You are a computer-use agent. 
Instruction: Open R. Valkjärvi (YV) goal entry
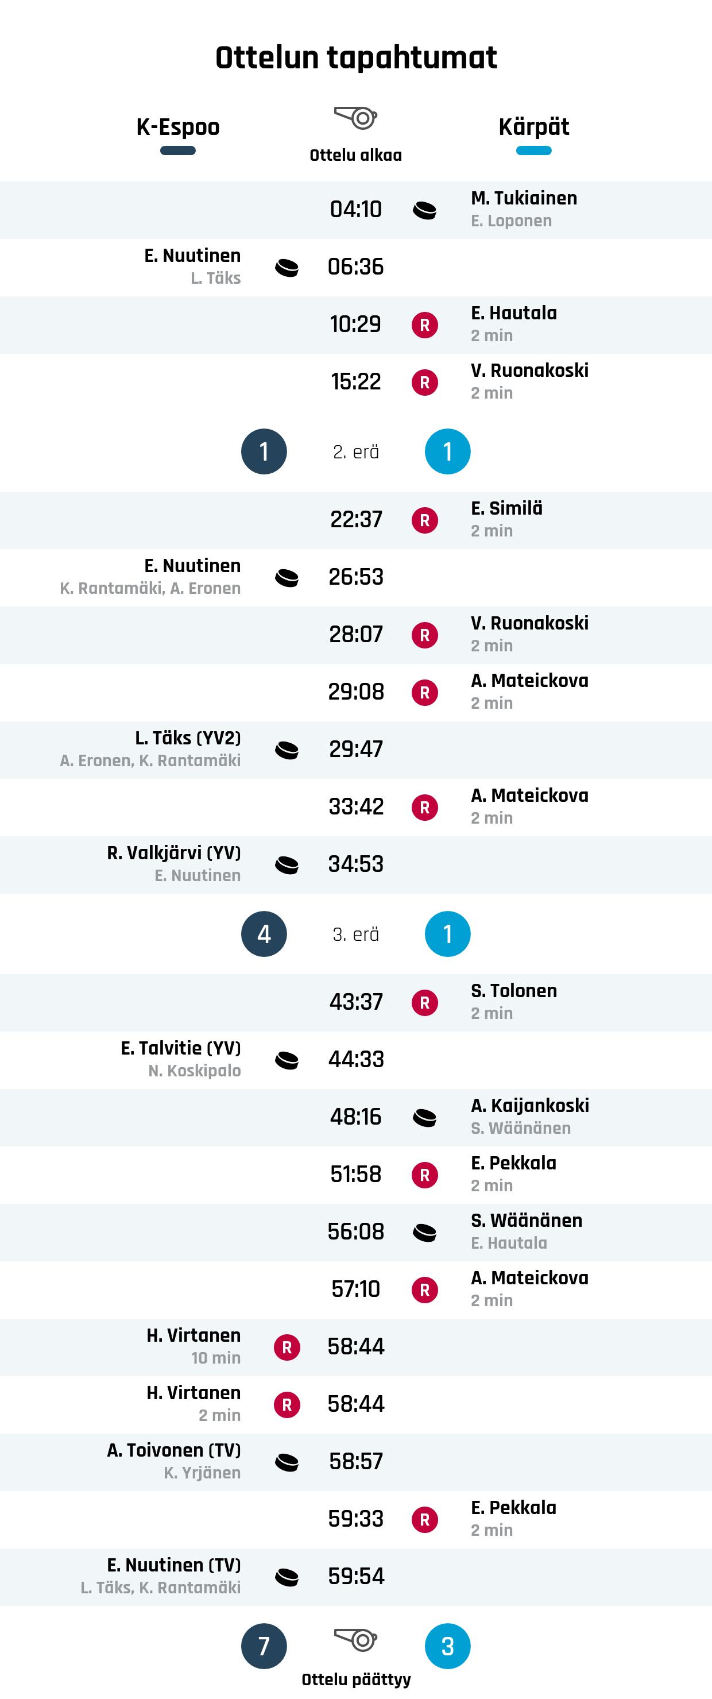tap(173, 854)
